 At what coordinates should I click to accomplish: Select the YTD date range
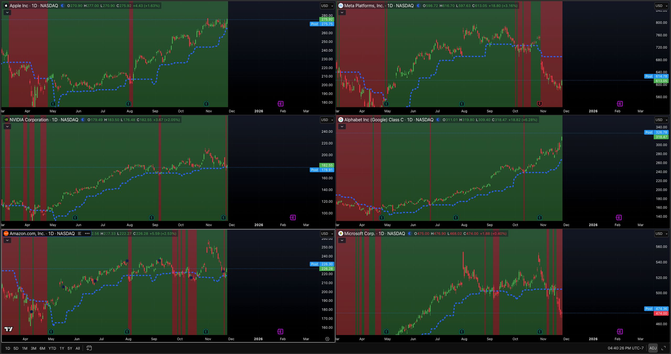click(x=52, y=348)
